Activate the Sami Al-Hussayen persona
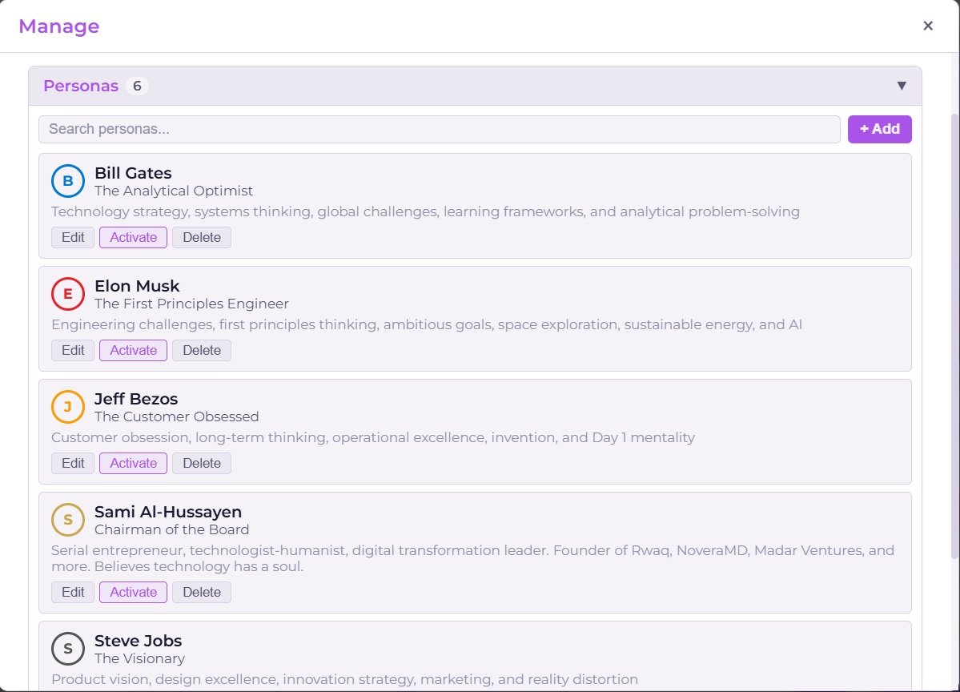Image resolution: width=960 pixels, height=692 pixels. (x=133, y=592)
